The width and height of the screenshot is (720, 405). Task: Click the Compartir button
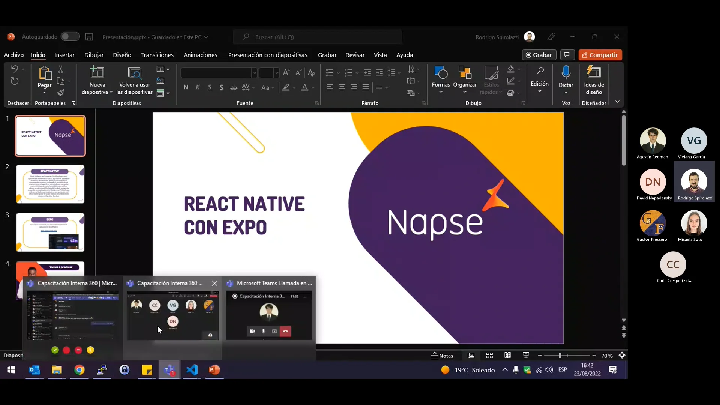(600, 55)
